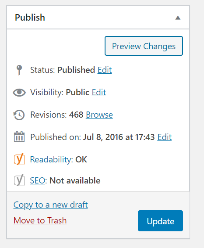Click the Preview Changes button
The height and width of the screenshot is (248, 204).
(144, 46)
